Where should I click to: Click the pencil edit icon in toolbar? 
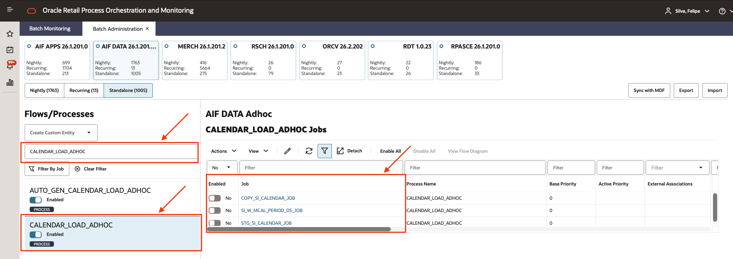coord(288,151)
